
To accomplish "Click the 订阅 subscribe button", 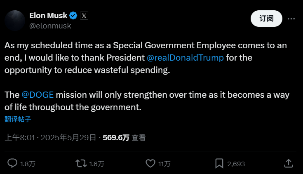I will [266, 19].
